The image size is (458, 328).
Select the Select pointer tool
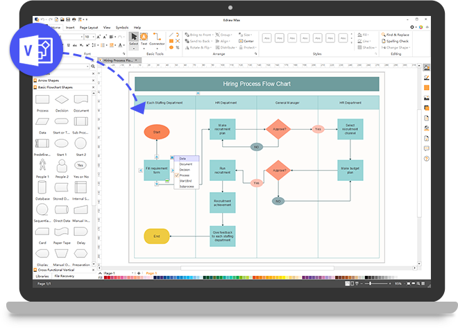tap(134, 39)
